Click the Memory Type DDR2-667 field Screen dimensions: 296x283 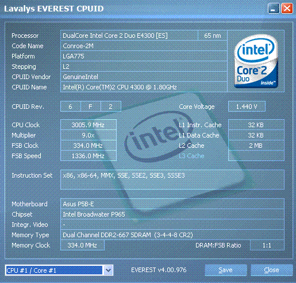[172, 235]
